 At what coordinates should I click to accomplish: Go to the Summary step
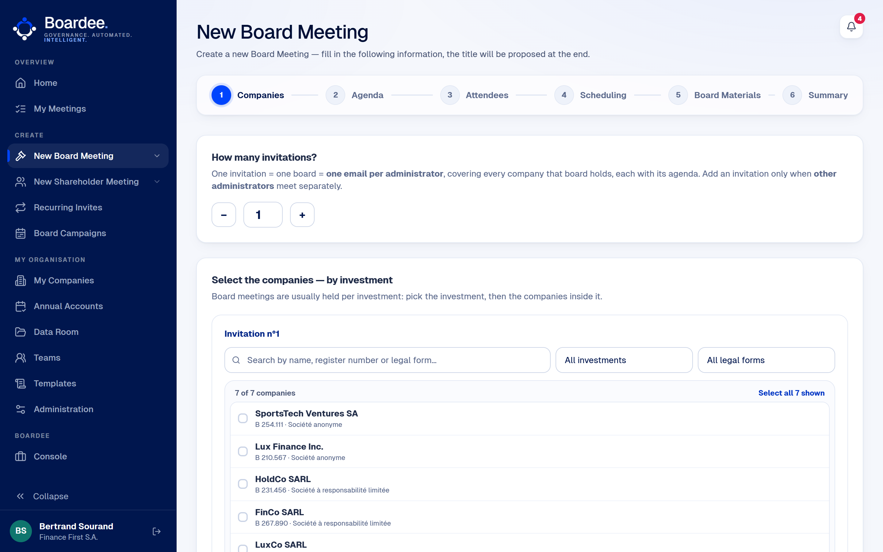(x=815, y=95)
